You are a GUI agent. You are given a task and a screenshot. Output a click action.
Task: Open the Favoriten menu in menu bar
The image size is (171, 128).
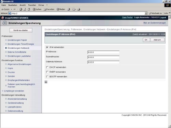point(32,5)
